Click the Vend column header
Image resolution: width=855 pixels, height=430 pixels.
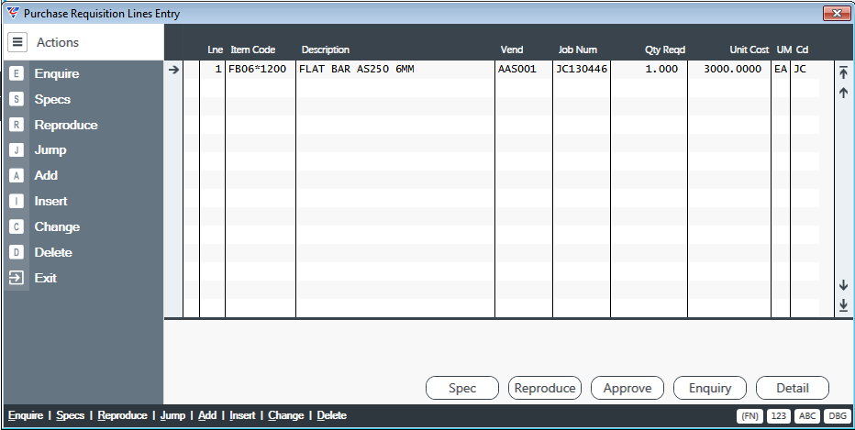512,50
